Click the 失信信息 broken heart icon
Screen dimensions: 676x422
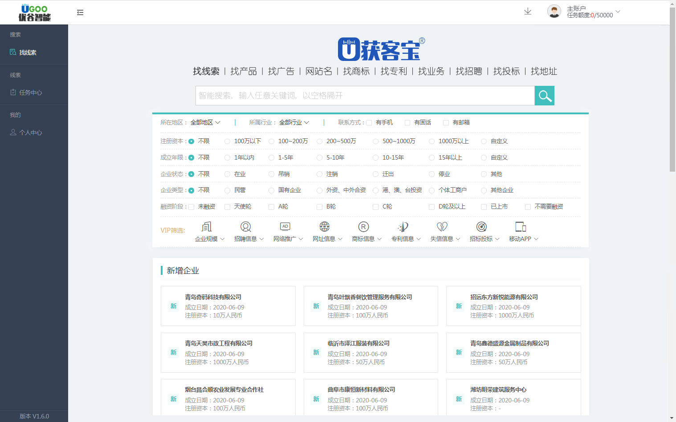point(442,227)
